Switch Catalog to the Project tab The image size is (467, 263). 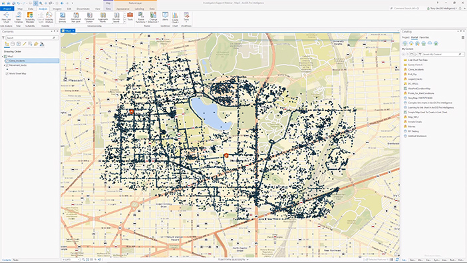pos(405,37)
